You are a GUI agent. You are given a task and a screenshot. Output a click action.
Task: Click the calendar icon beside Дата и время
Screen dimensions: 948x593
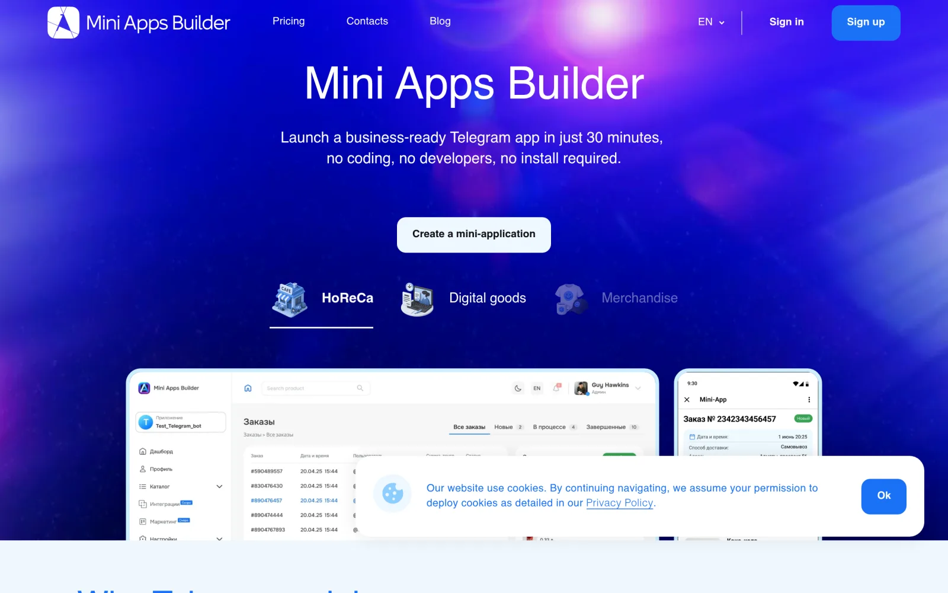tap(692, 437)
